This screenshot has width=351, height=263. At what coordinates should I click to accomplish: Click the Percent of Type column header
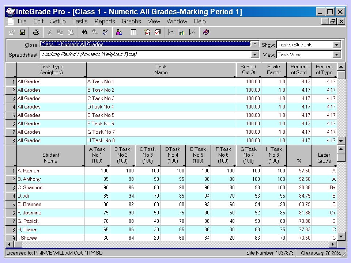[x=324, y=70]
